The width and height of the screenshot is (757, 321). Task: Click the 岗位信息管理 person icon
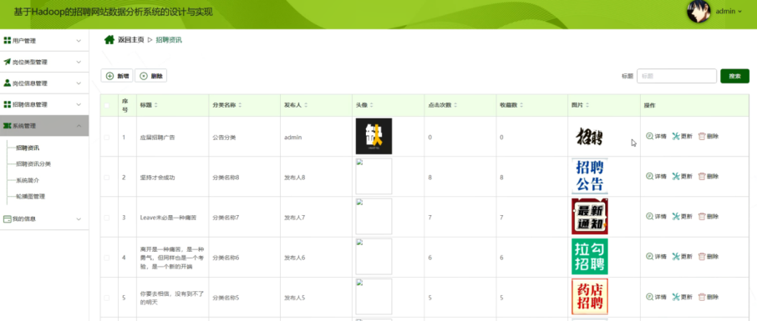8,83
